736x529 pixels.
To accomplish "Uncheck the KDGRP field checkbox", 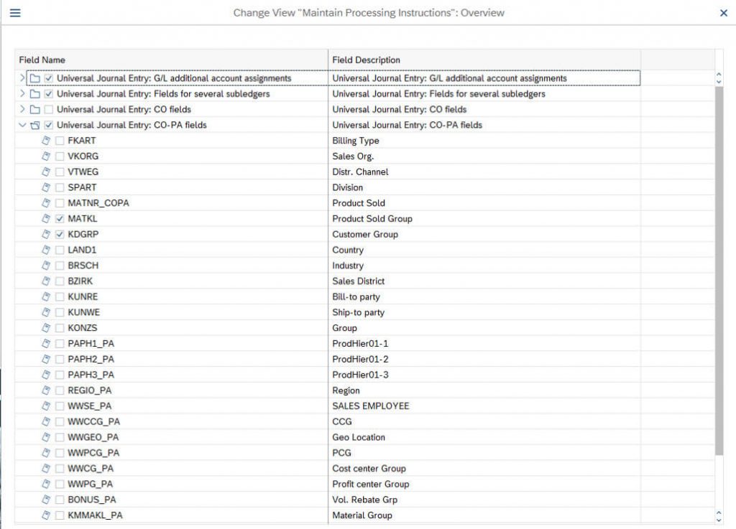I will point(60,234).
